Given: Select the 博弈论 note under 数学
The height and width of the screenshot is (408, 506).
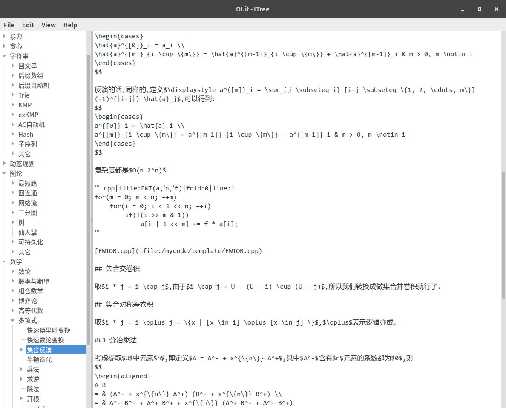Looking at the screenshot, I should point(27,301).
